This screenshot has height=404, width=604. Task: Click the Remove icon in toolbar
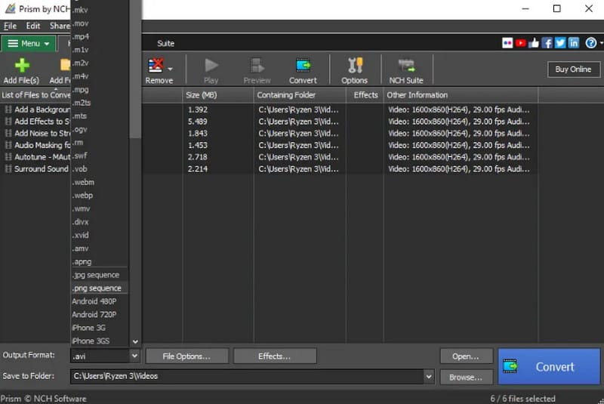158,66
